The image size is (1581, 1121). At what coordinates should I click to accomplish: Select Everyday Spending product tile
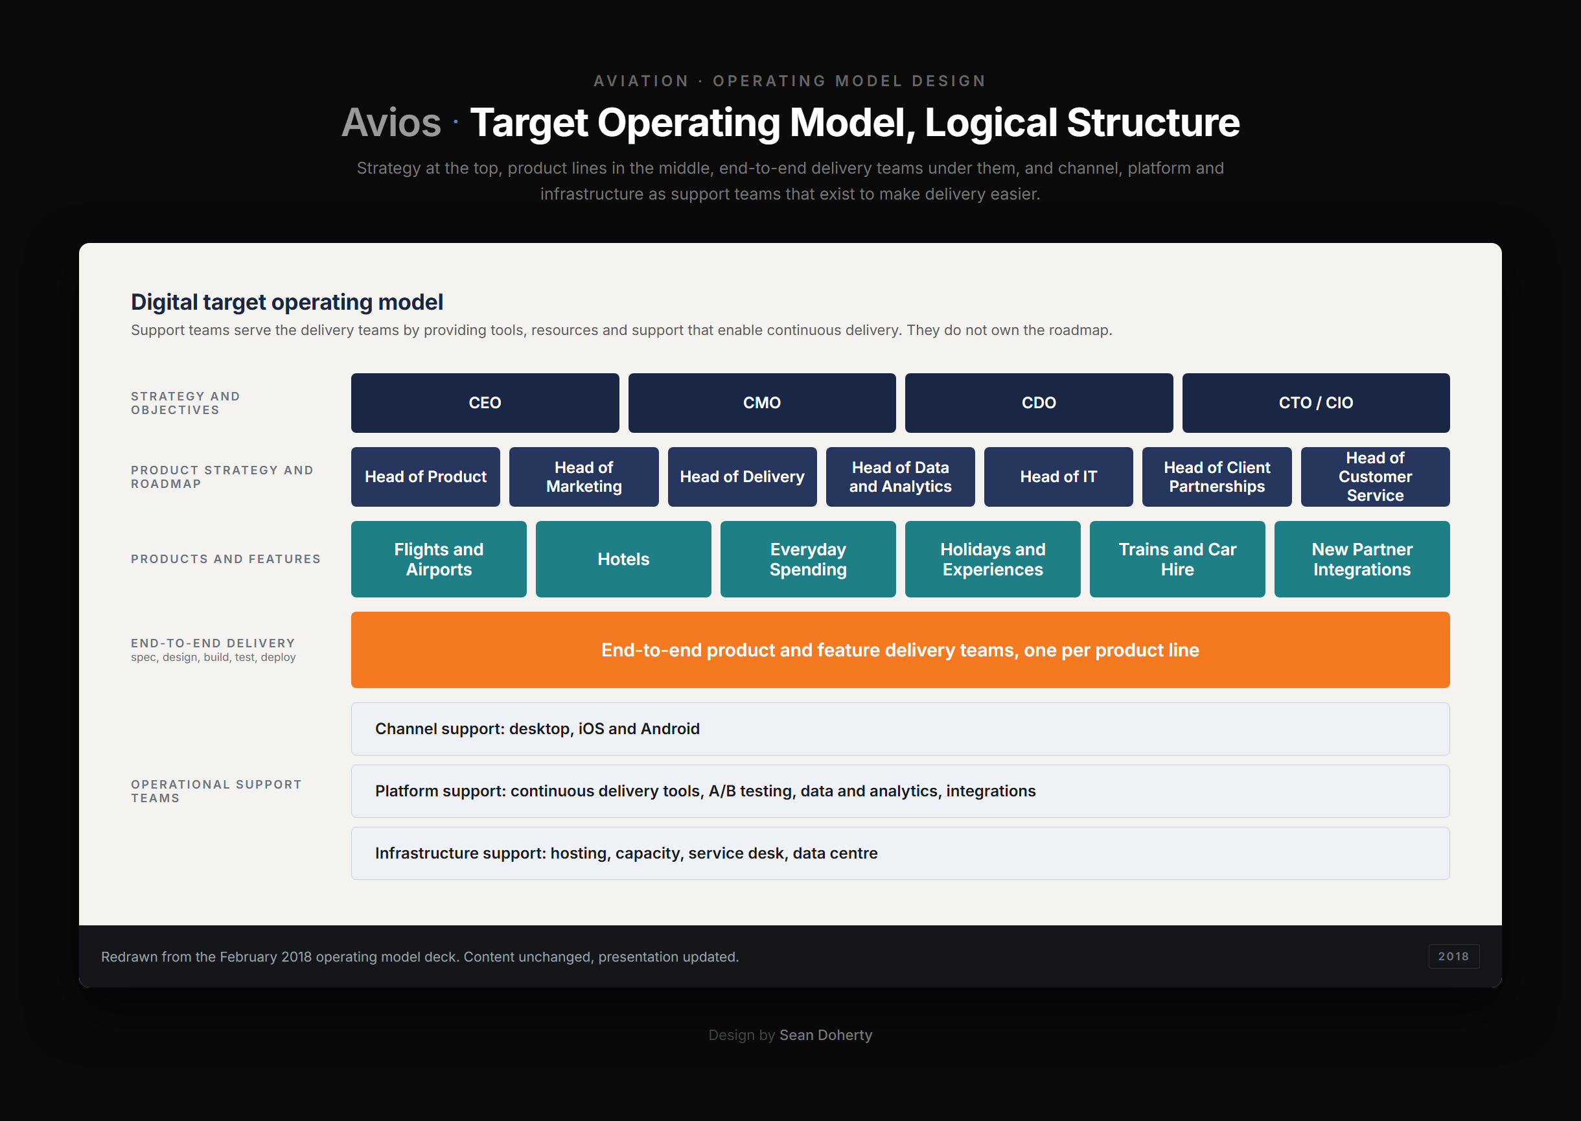[807, 559]
